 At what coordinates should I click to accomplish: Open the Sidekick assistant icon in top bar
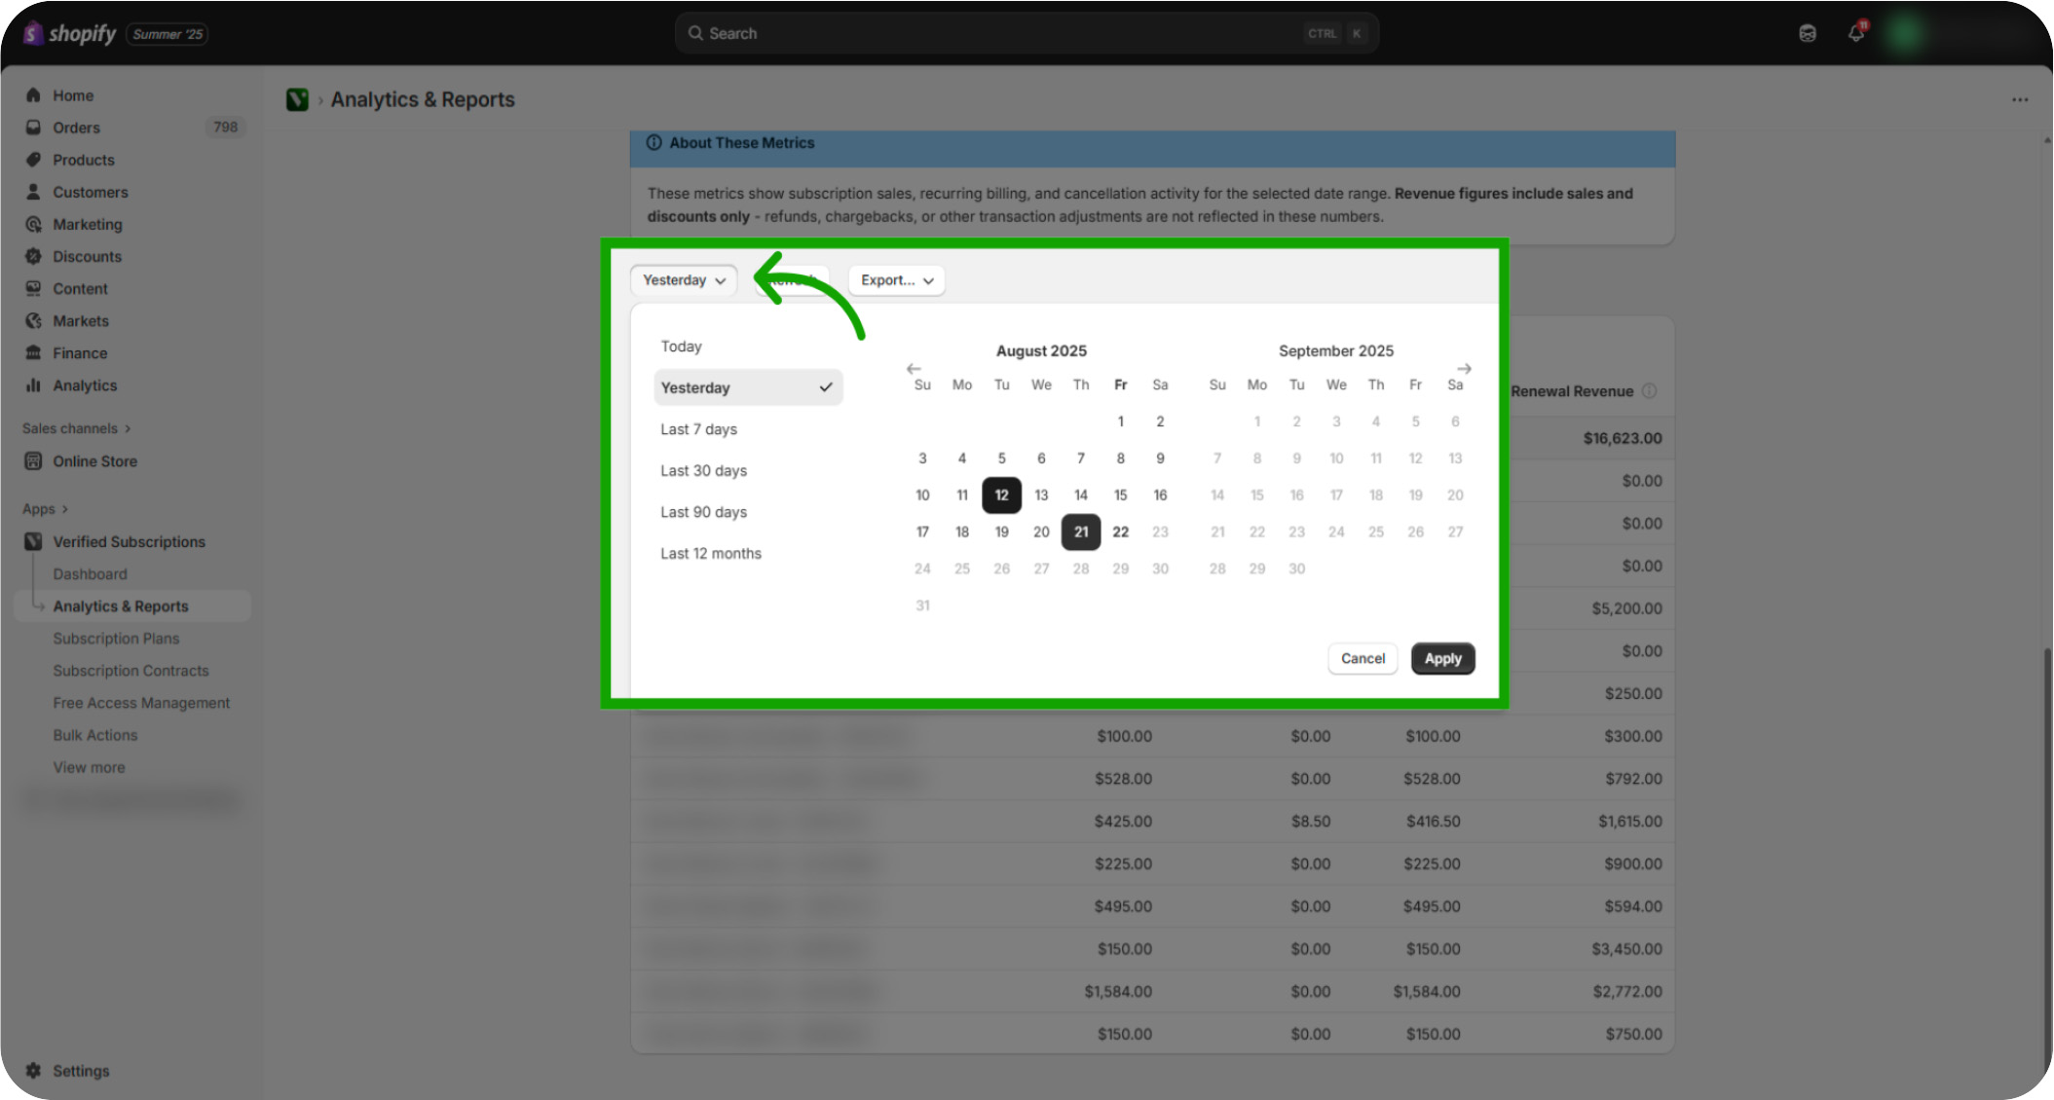1808,33
